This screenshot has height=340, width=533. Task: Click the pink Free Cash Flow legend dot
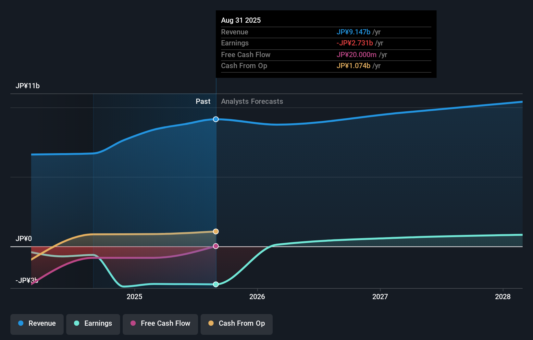(133, 323)
